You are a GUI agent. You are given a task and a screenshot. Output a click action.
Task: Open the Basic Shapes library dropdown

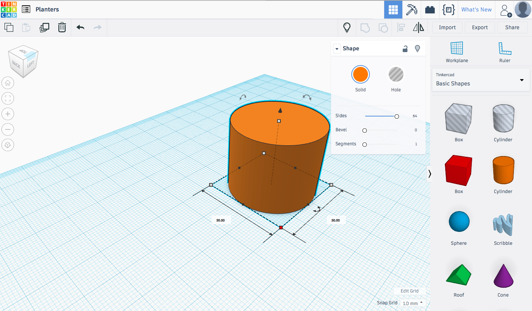[481, 80]
